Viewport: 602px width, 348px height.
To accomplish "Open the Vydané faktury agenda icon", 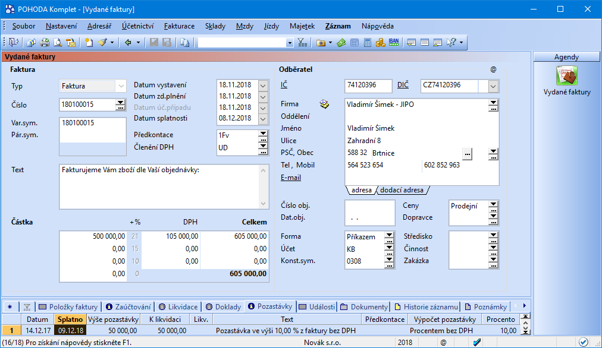I will click(x=567, y=75).
